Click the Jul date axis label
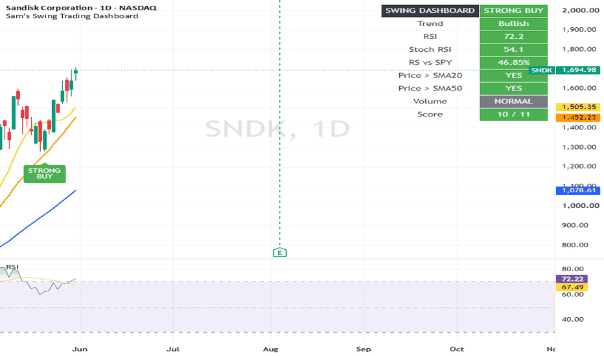Viewport: 604px width, 356px height. 173,349
